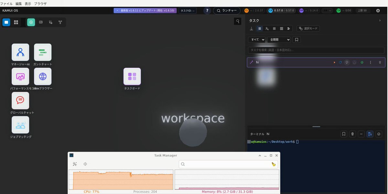Delete the hi task with trash icon
Screen dimensions: 388x194
click(x=380, y=62)
